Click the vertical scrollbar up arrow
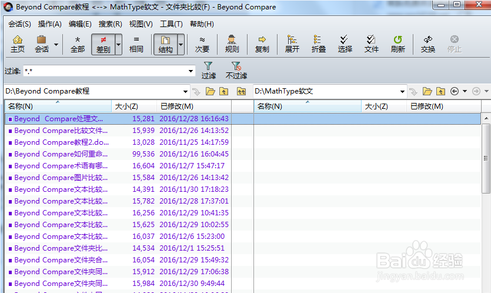The height and width of the screenshot is (293, 491). [x=486, y=118]
